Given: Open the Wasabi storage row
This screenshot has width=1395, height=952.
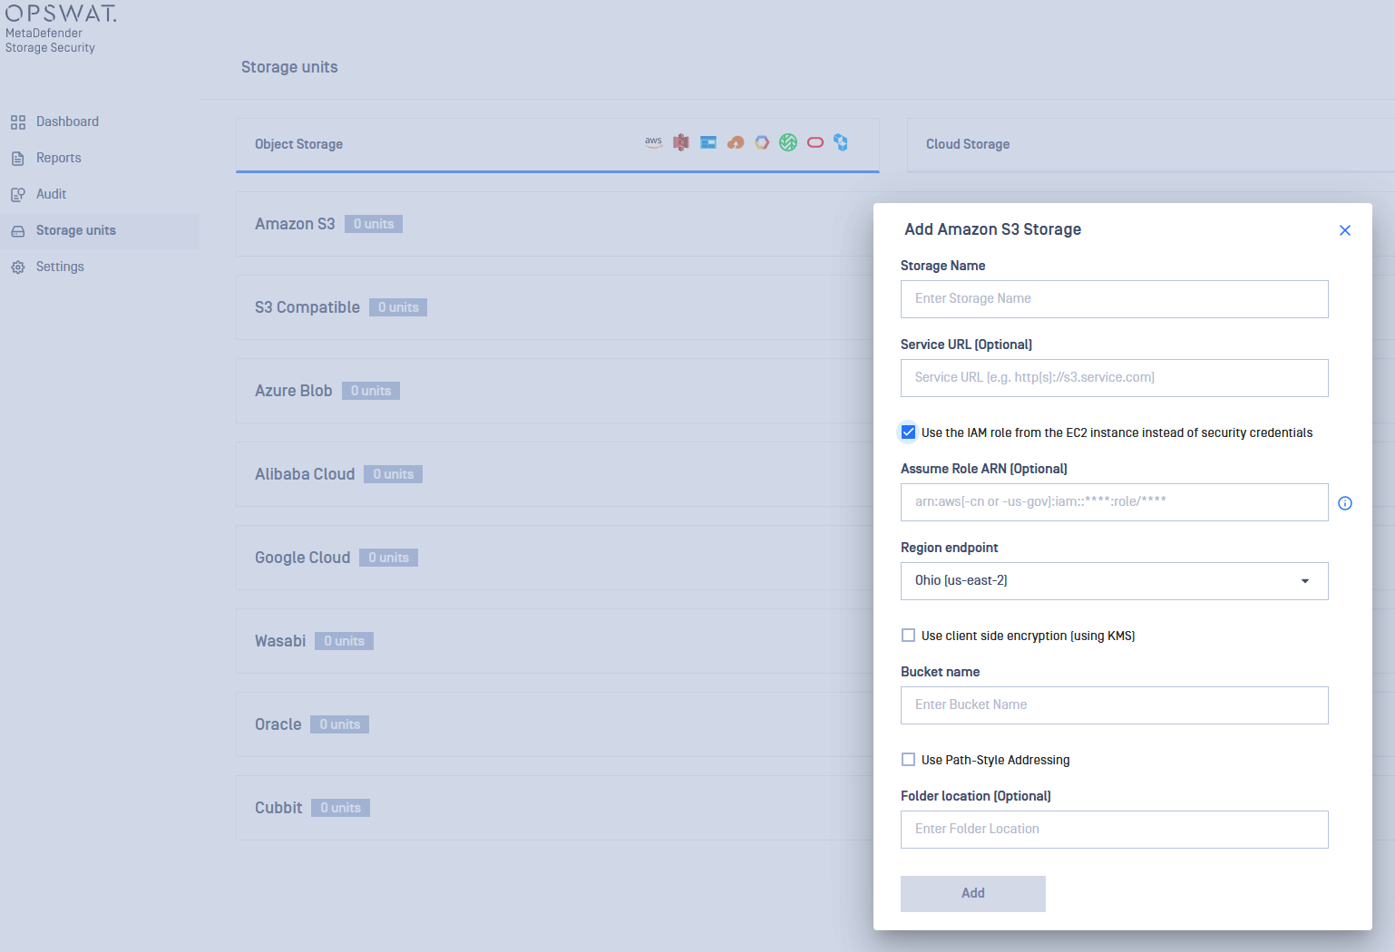Looking at the screenshot, I should [x=554, y=641].
